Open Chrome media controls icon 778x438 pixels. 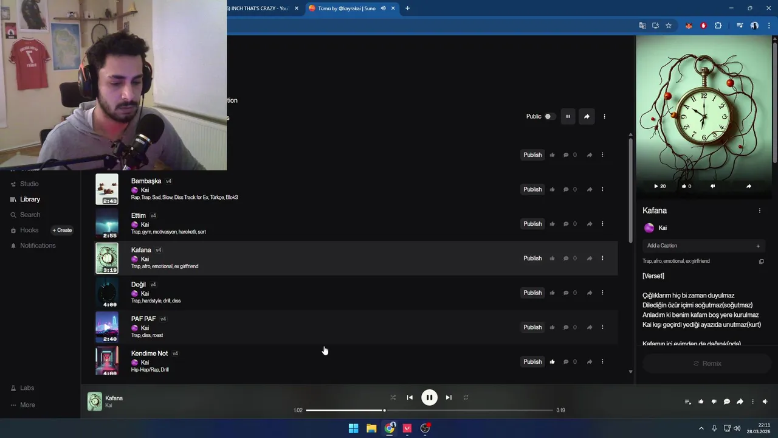point(740,26)
